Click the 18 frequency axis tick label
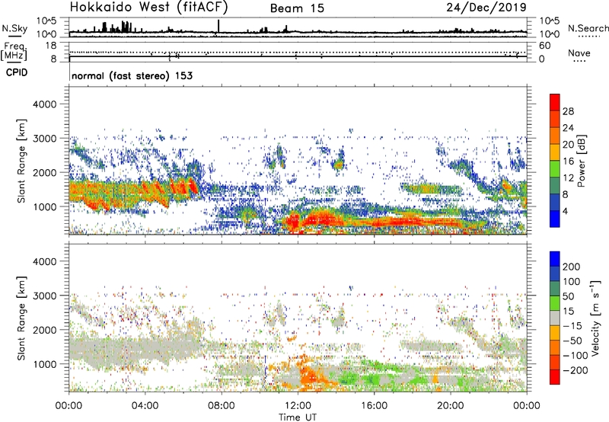This screenshot has width=609, height=422. coord(51,46)
